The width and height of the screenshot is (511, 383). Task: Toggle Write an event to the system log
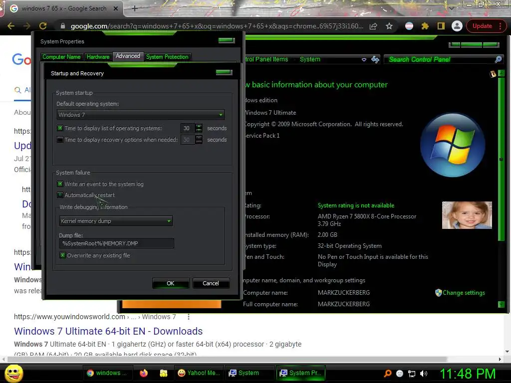click(x=60, y=184)
